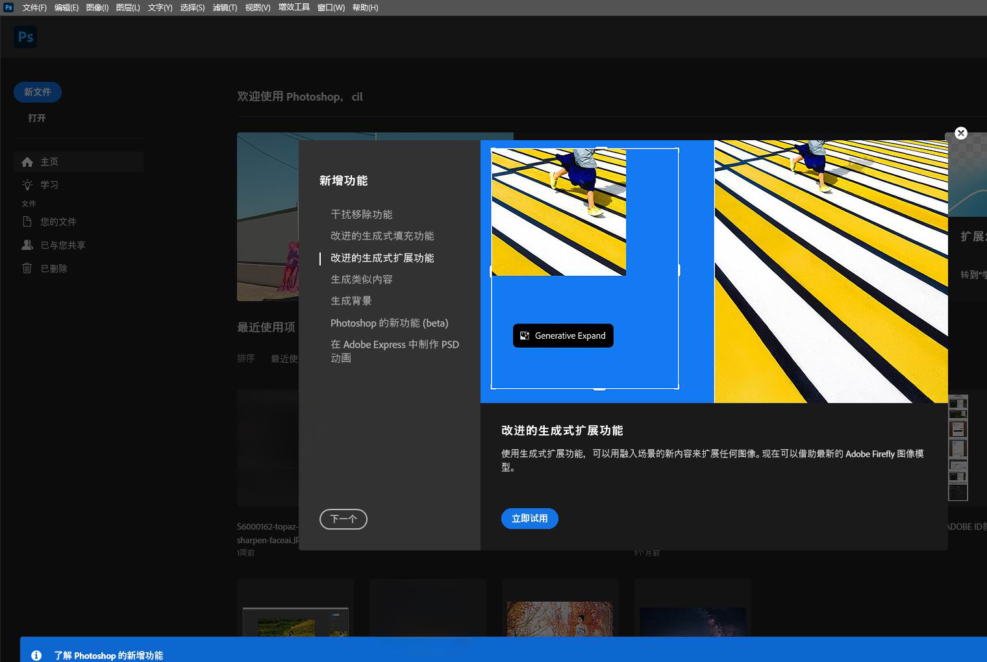Screen dimensions: 987x662
Task: Click the Home house icon in sidebar
Action: point(27,162)
